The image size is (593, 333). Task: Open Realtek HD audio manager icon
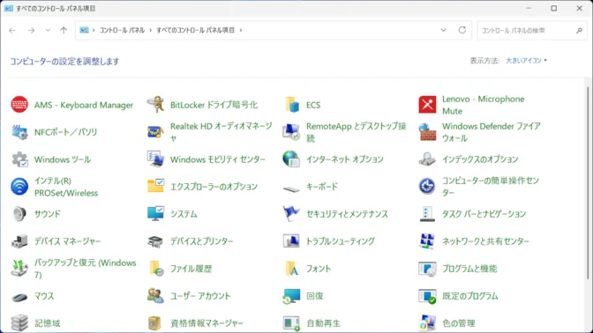click(155, 132)
